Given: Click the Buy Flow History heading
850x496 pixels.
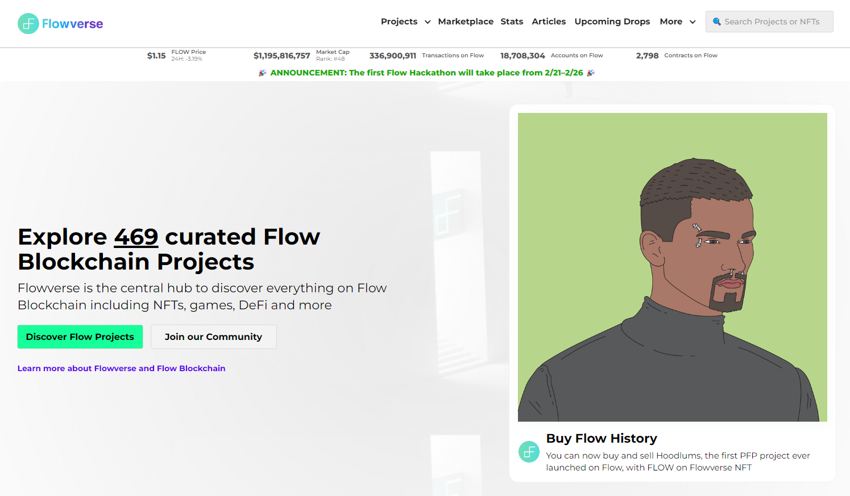Looking at the screenshot, I should (x=602, y=438).
